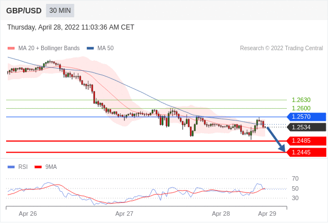The width and height of the screenshot is (328, 223).
Task: Click the Apr 28 date axis label
Action: (221, 214)
